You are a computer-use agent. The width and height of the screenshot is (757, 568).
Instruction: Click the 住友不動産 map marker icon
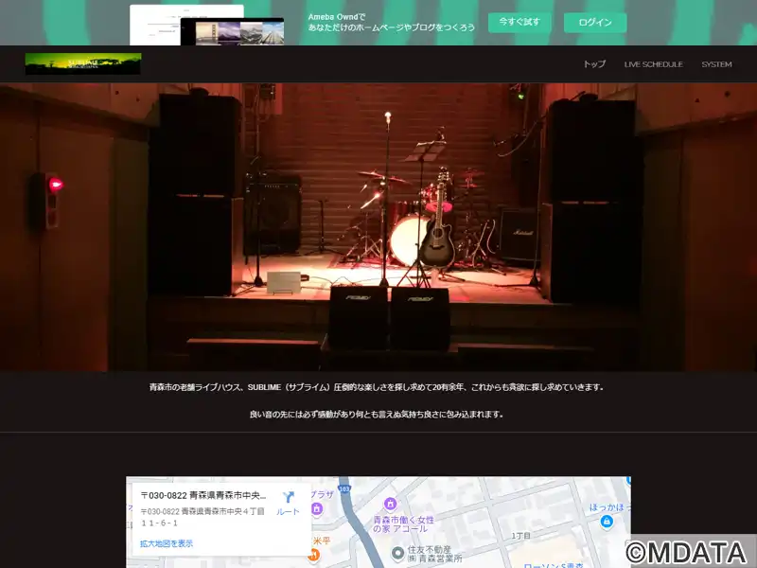click(x=397, y=553)
